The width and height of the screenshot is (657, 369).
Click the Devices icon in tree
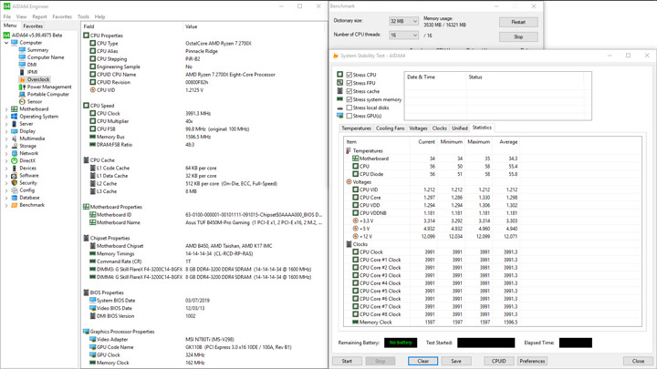15,169
